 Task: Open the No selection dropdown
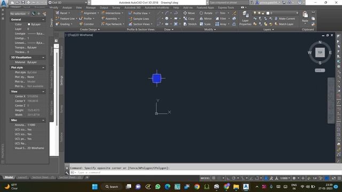point(20,14)
